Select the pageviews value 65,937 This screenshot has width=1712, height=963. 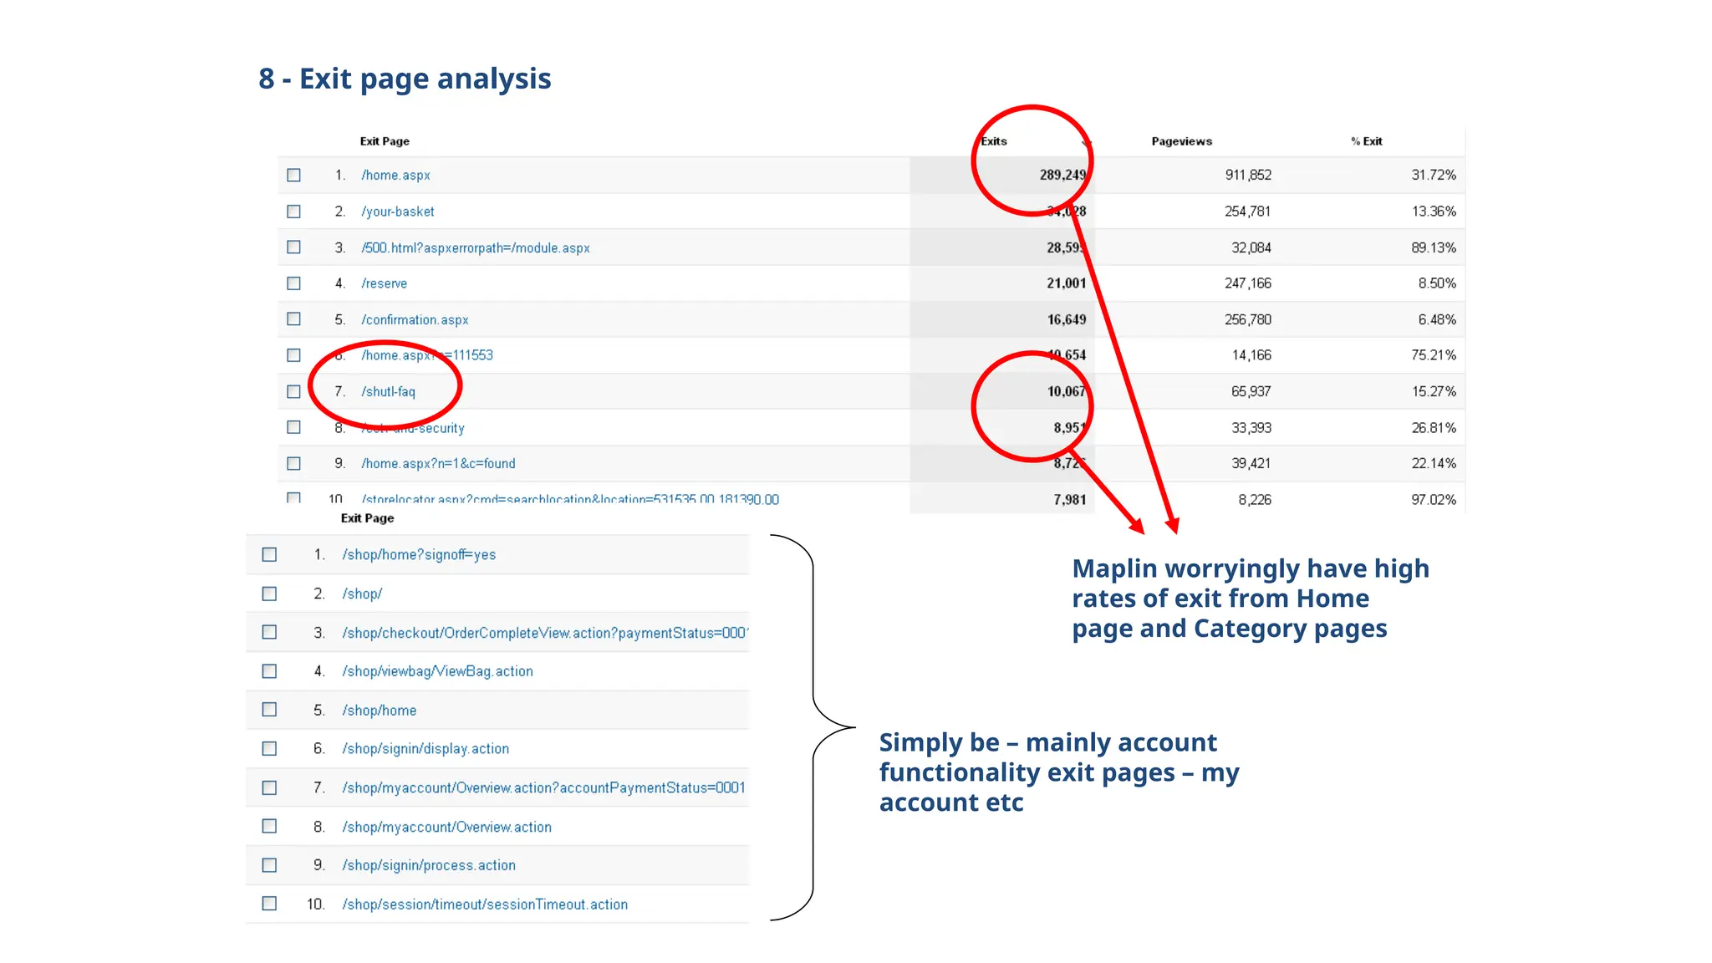click(x=1251, y=392)
